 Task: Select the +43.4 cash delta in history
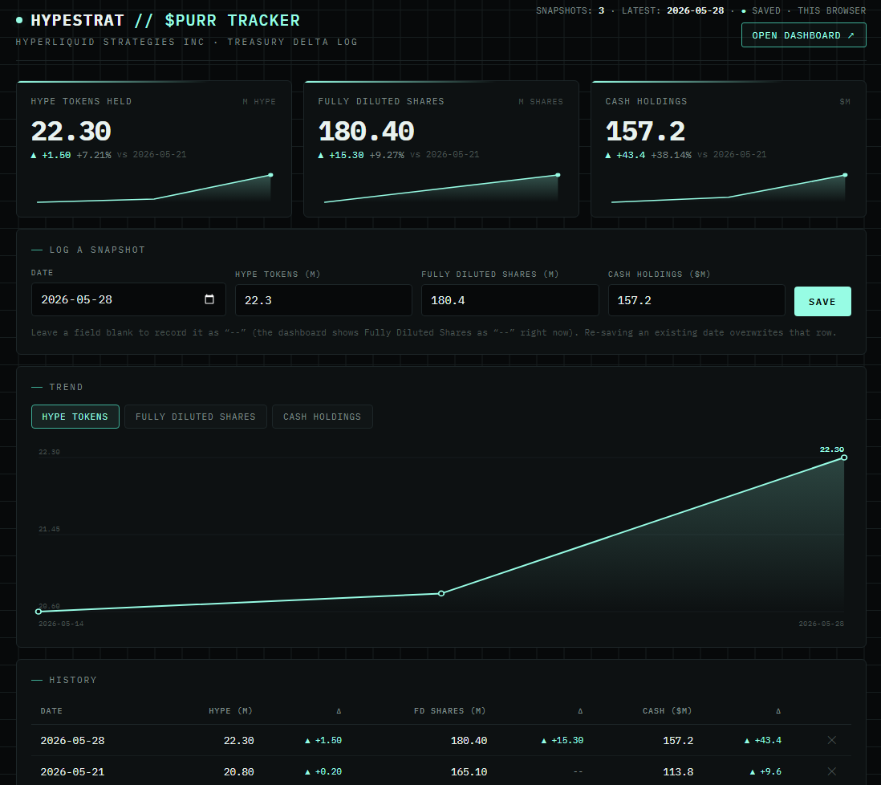pyautogui.click(x=762, y=741)
